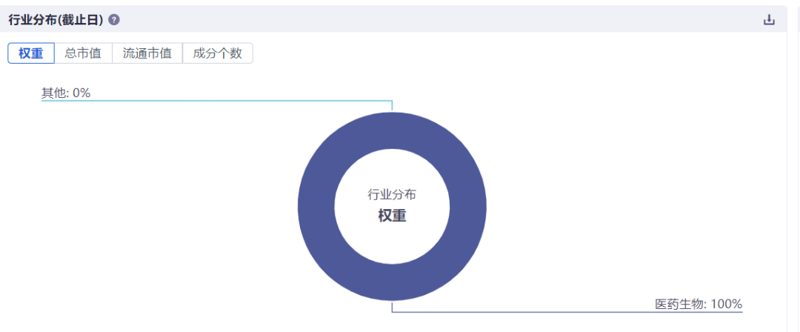Click the 行业分布(截止日) panel title
Image resolution: width=800 pixels, height=332 pixels.
click(x=56, y=20)
